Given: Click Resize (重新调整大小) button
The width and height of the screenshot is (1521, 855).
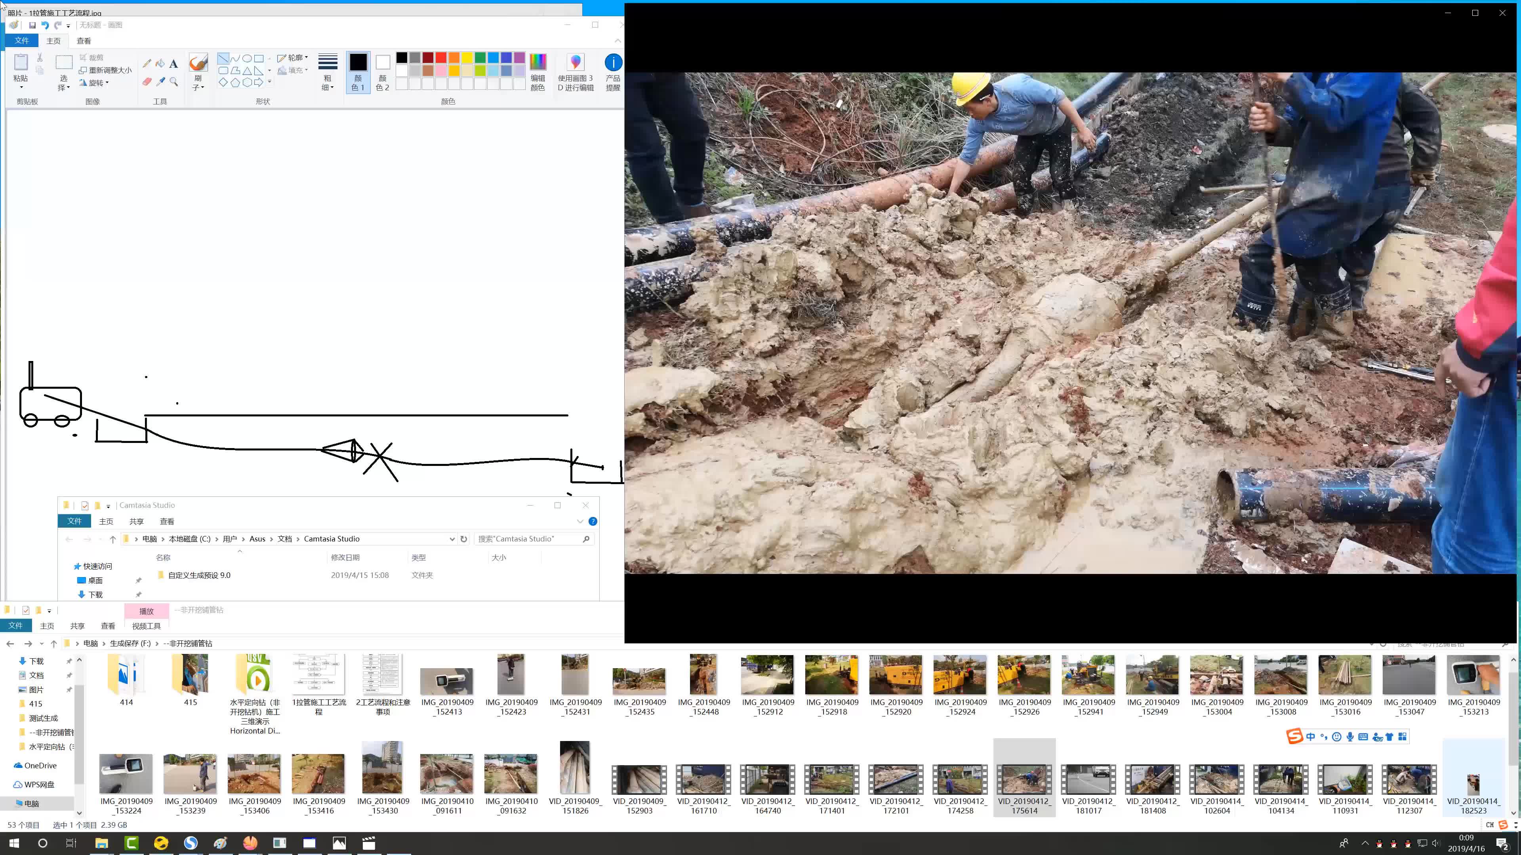Looking at the screenshot, I should [x=106, y=70].
